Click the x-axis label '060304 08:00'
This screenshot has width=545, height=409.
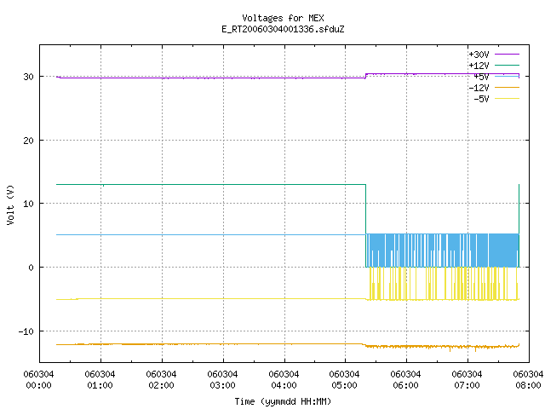528,380
